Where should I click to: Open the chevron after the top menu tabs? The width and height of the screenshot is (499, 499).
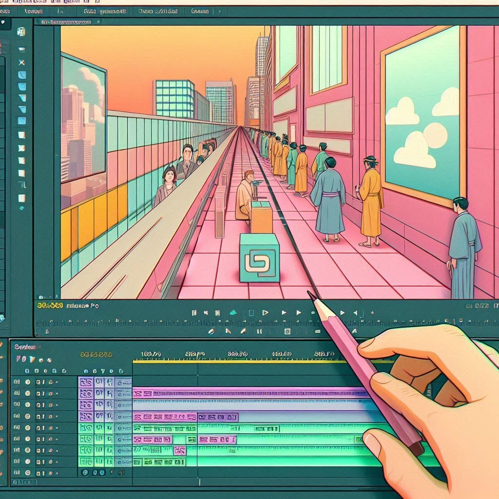[x=219, y=12]
